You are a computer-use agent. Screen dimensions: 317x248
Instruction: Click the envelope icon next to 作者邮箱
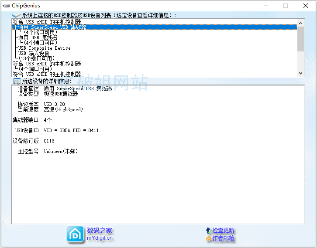click(208, 238)
